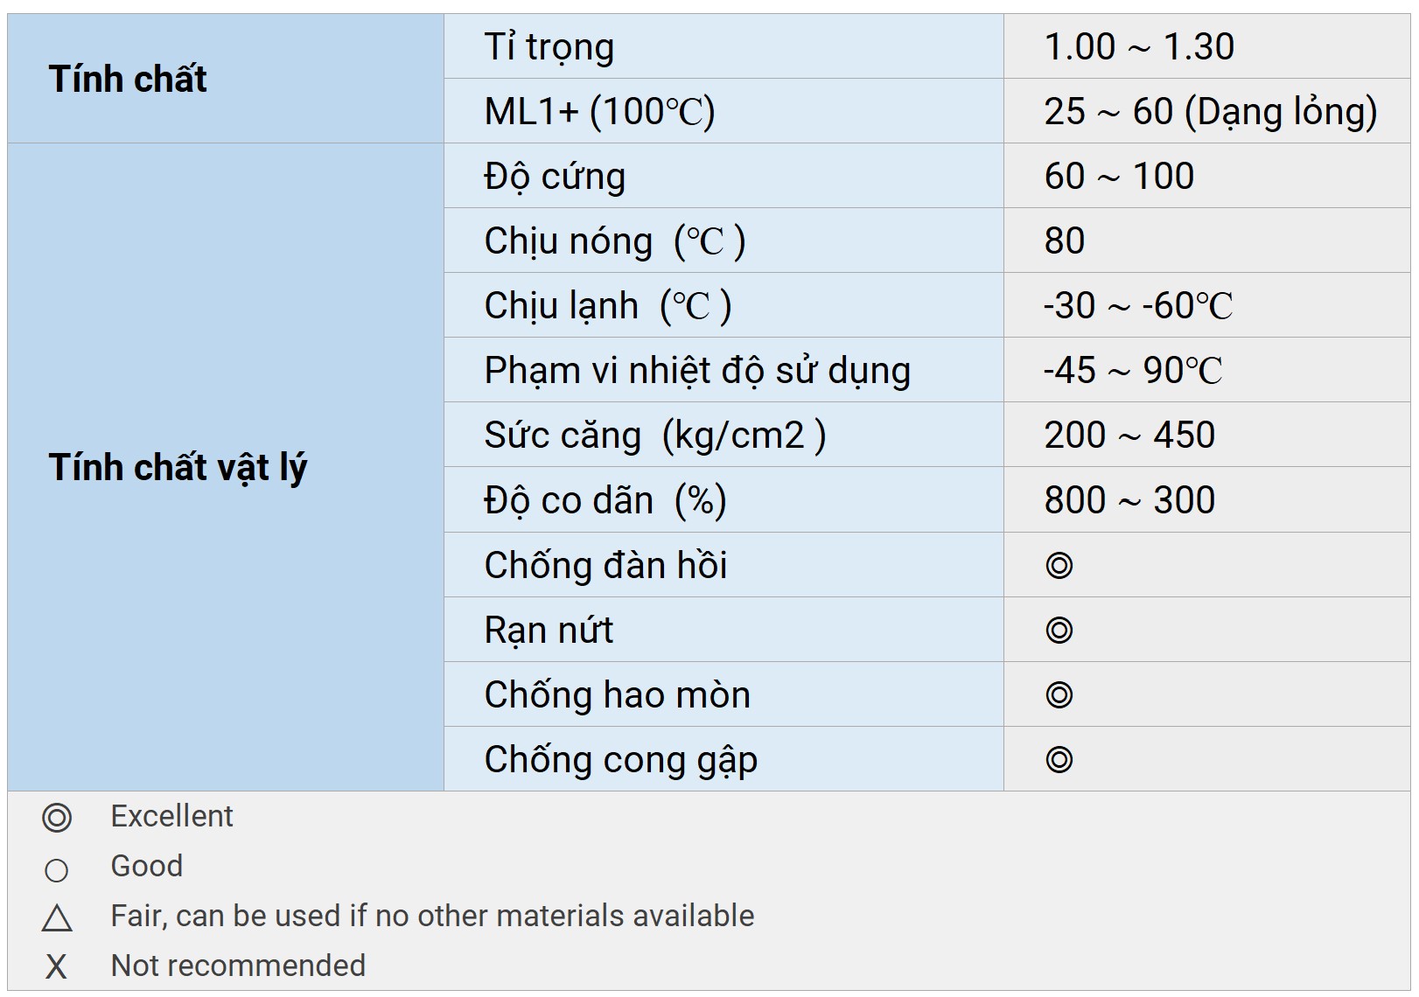The width and height of the screenshot is (1419, 997).
Task: Click the Tỉ trọng property label
Action: [549, 47]
